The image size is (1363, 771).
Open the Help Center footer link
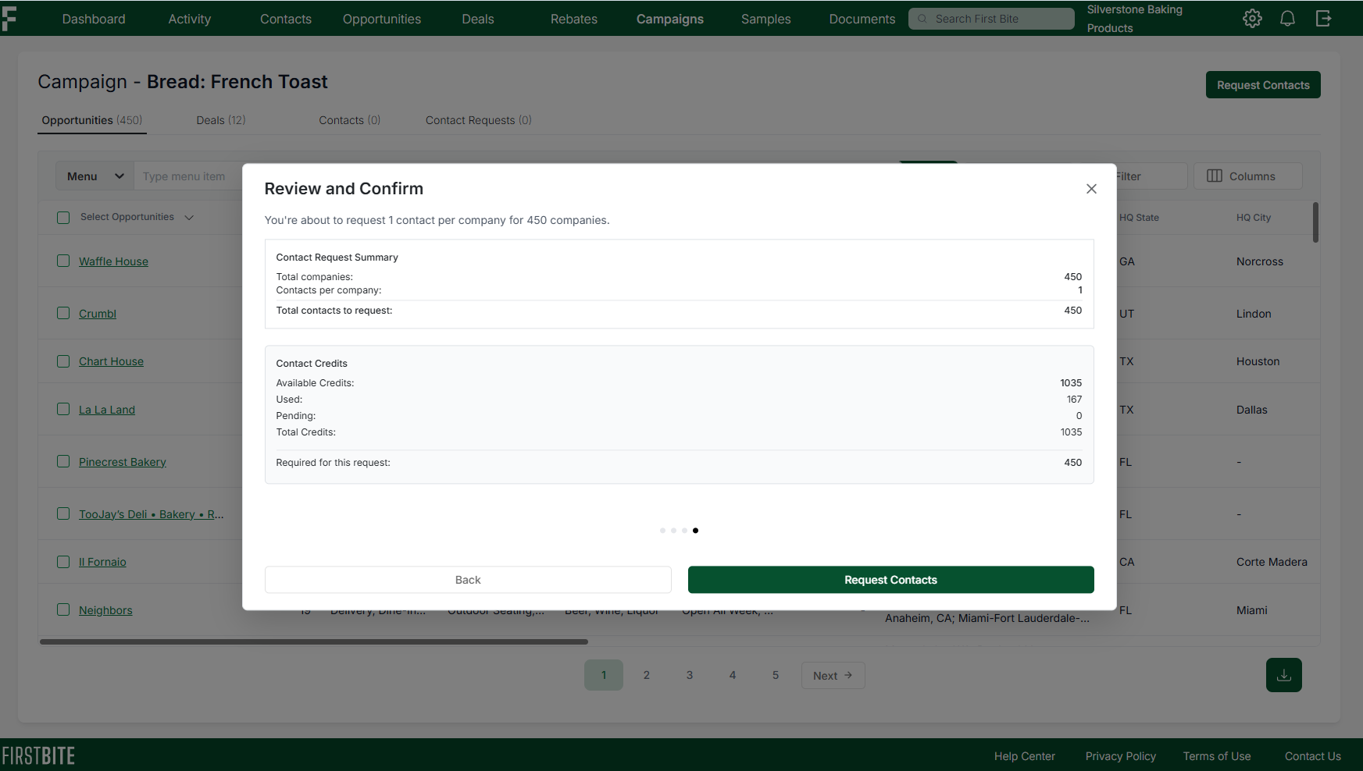(x=1025, y=756)
